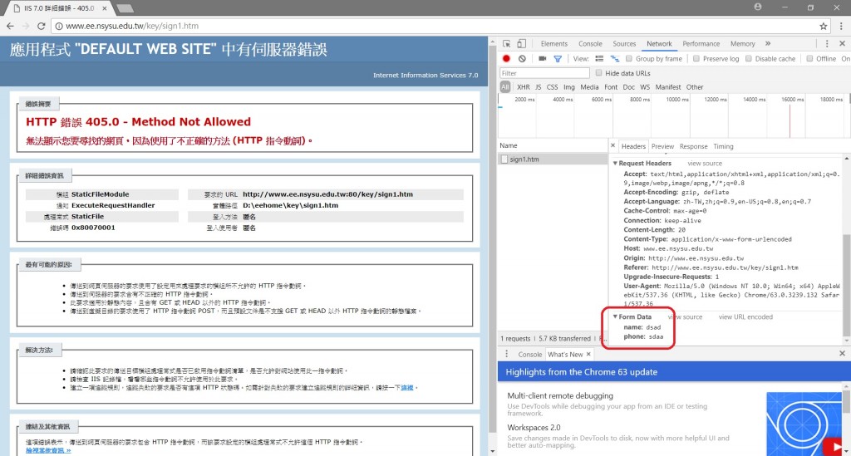Collapse the Form Data section
Image resolution: width=851 pixels, height=456 pixels.
(x=615, y=316)
